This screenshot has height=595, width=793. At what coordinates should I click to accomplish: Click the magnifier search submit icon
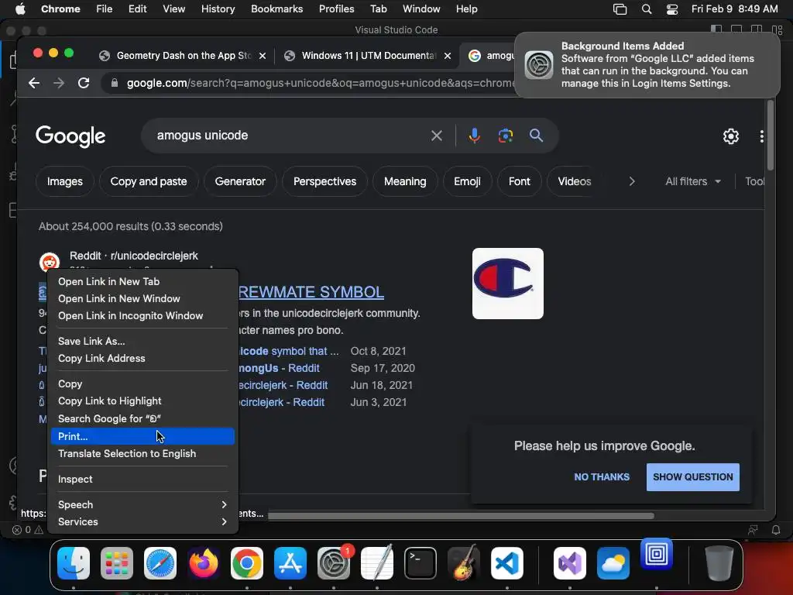(536, 136)
